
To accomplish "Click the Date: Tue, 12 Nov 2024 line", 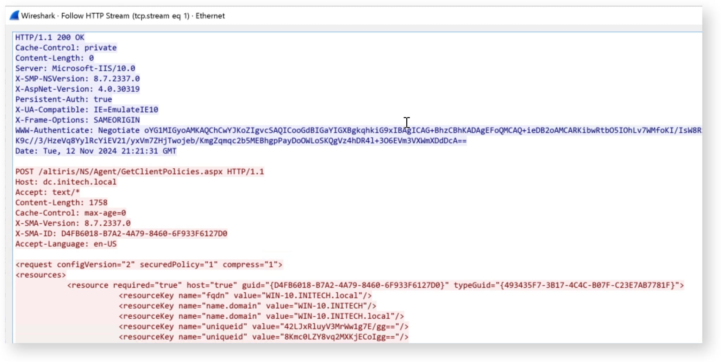I will (96, 151).
